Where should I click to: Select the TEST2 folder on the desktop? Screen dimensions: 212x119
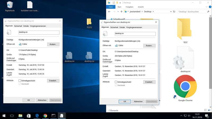(x=89, y=22)
